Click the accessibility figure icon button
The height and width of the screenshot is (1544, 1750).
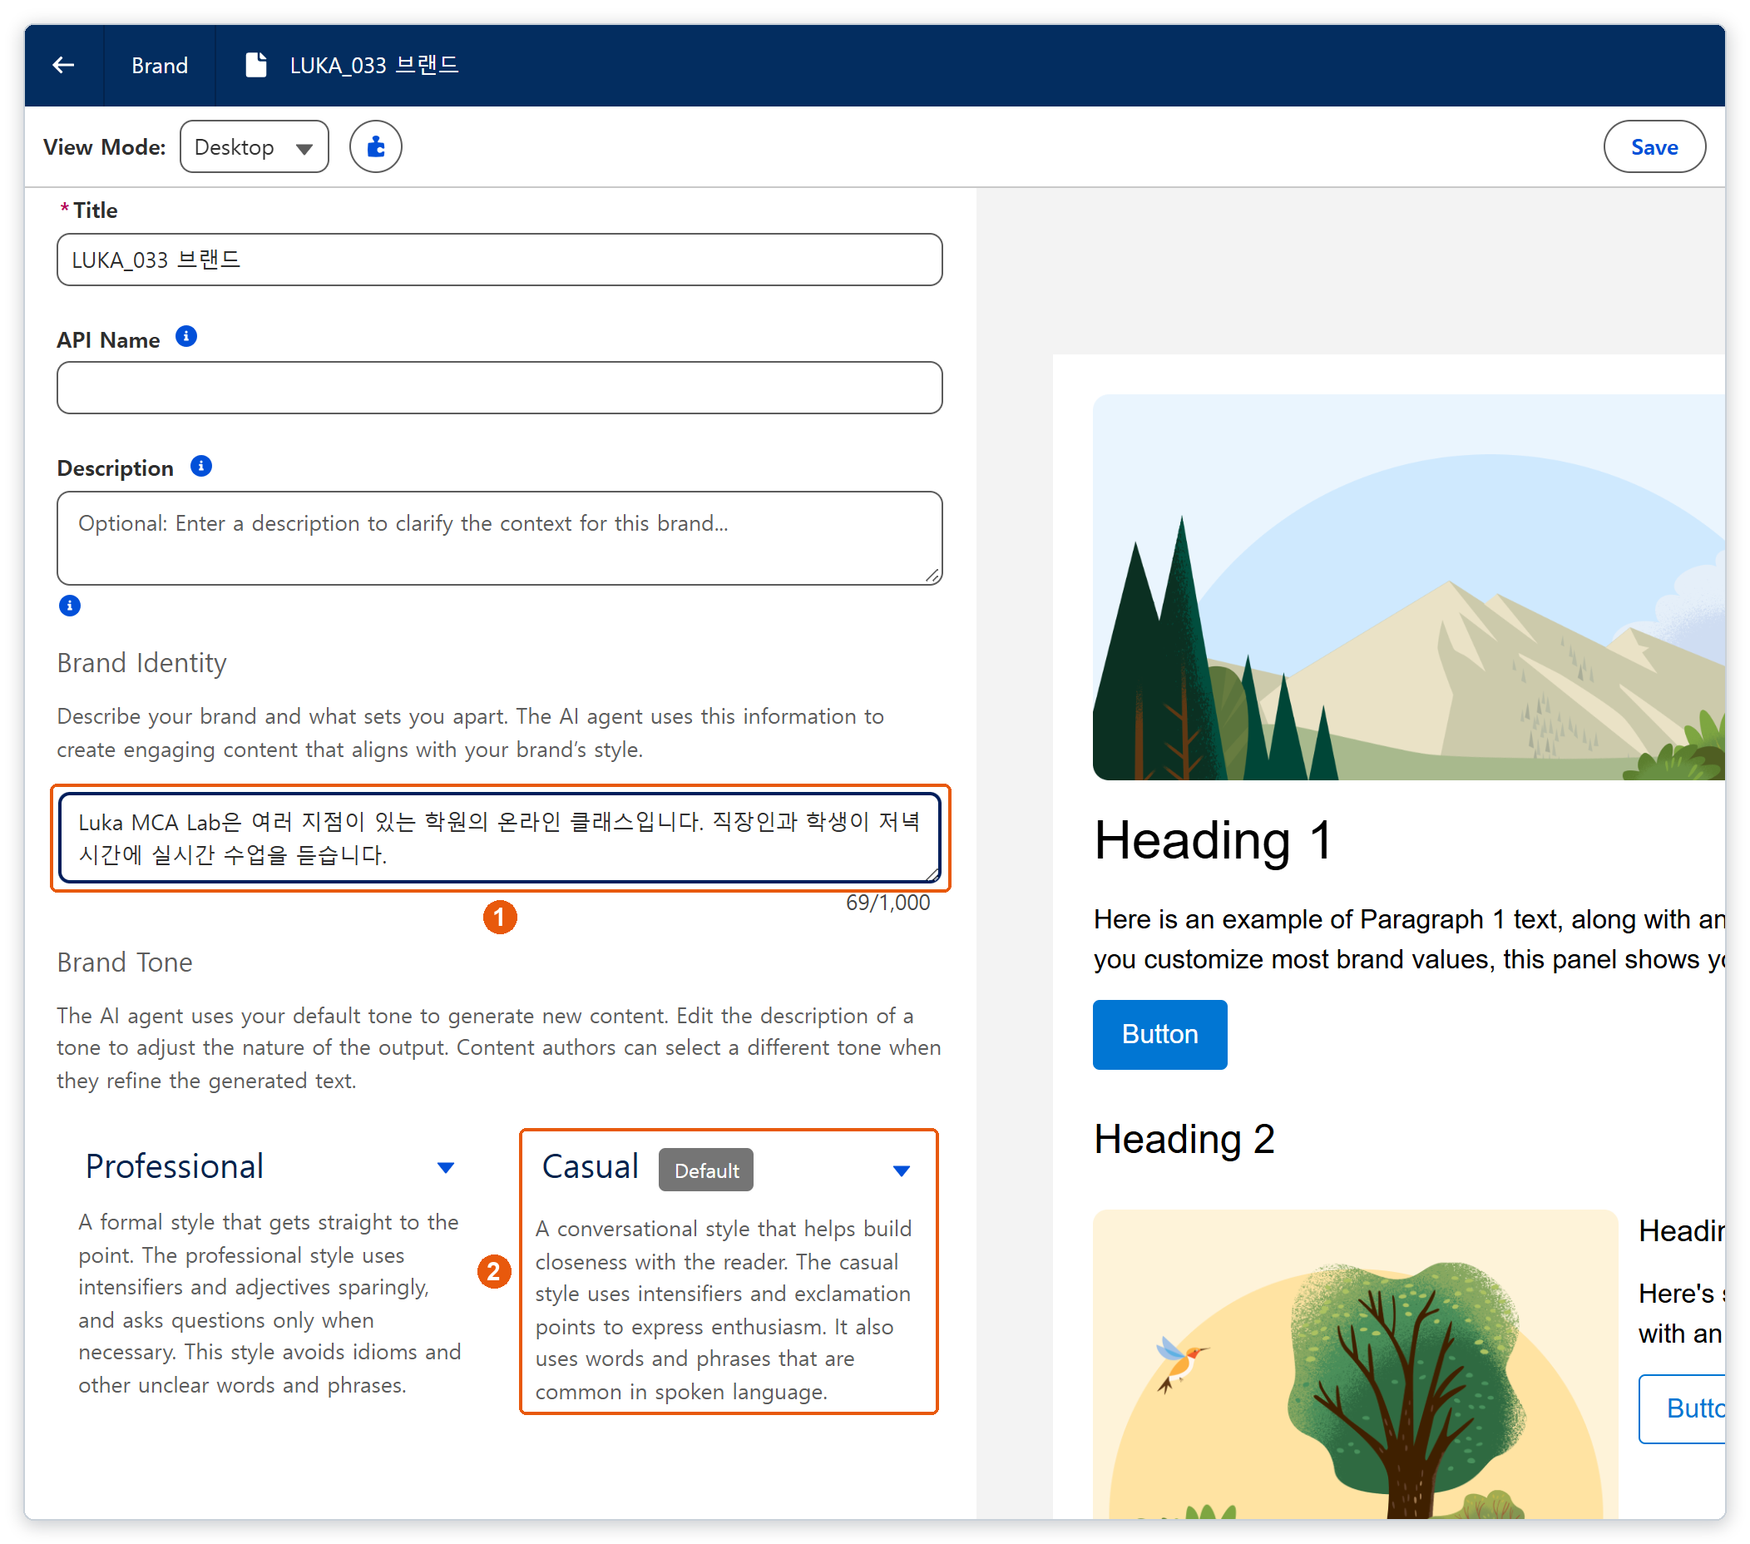(x=376, y=147)
